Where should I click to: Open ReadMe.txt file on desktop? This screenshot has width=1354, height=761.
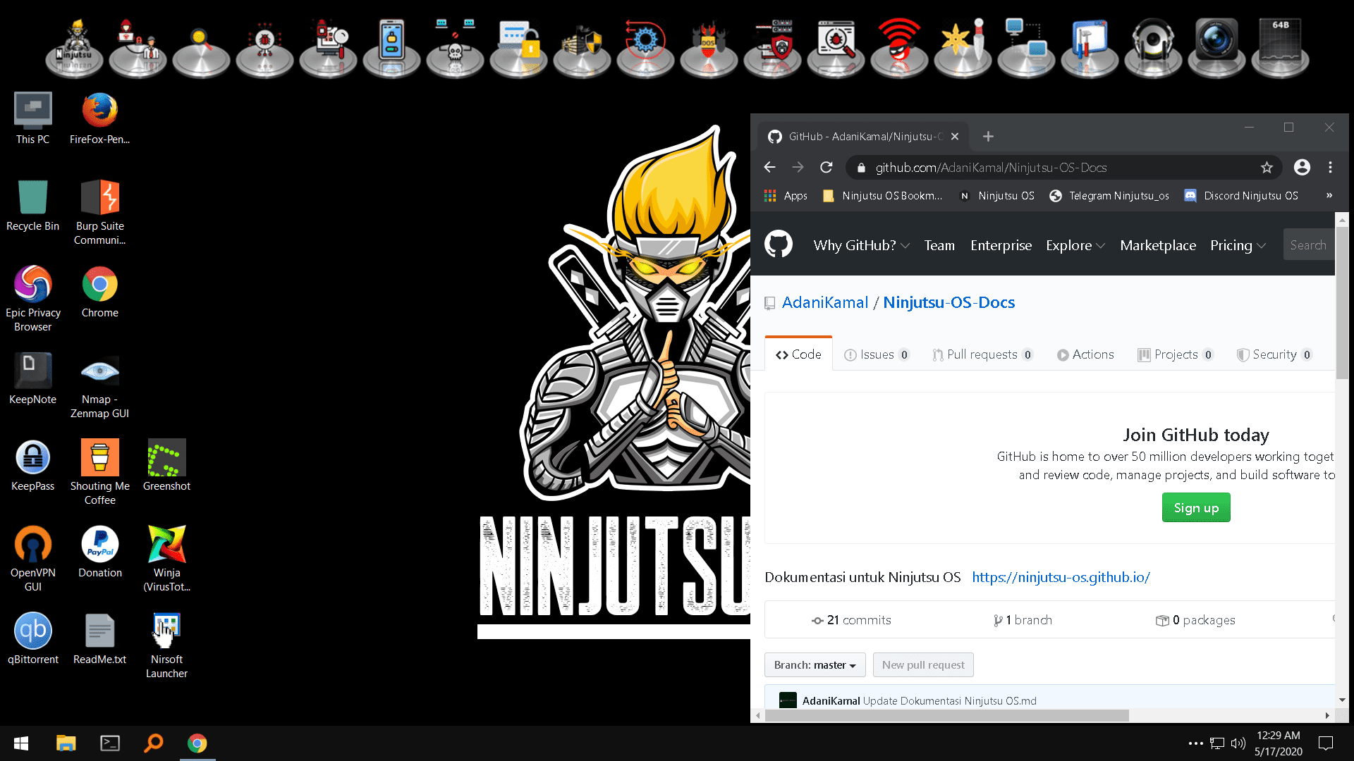pyautogui.click(x=99, y=638)
